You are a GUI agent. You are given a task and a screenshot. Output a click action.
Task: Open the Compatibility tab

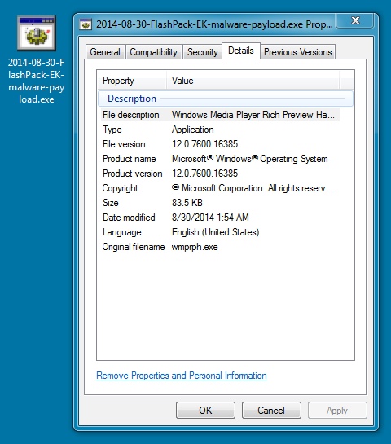[x=153, y=52]
